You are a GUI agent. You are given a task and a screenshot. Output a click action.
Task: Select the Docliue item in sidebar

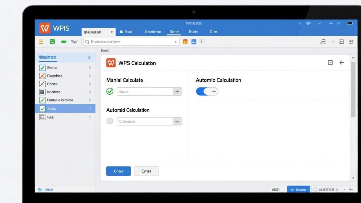[65, 92]
